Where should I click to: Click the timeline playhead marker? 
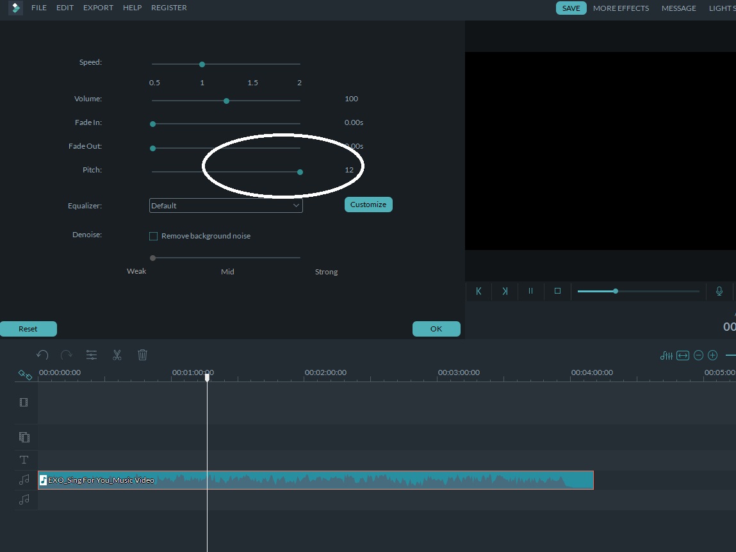(207, 376)
